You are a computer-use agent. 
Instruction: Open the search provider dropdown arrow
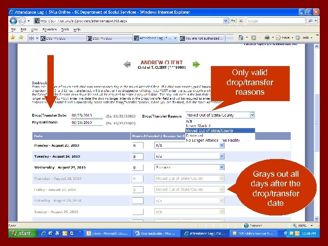[316, 20]
